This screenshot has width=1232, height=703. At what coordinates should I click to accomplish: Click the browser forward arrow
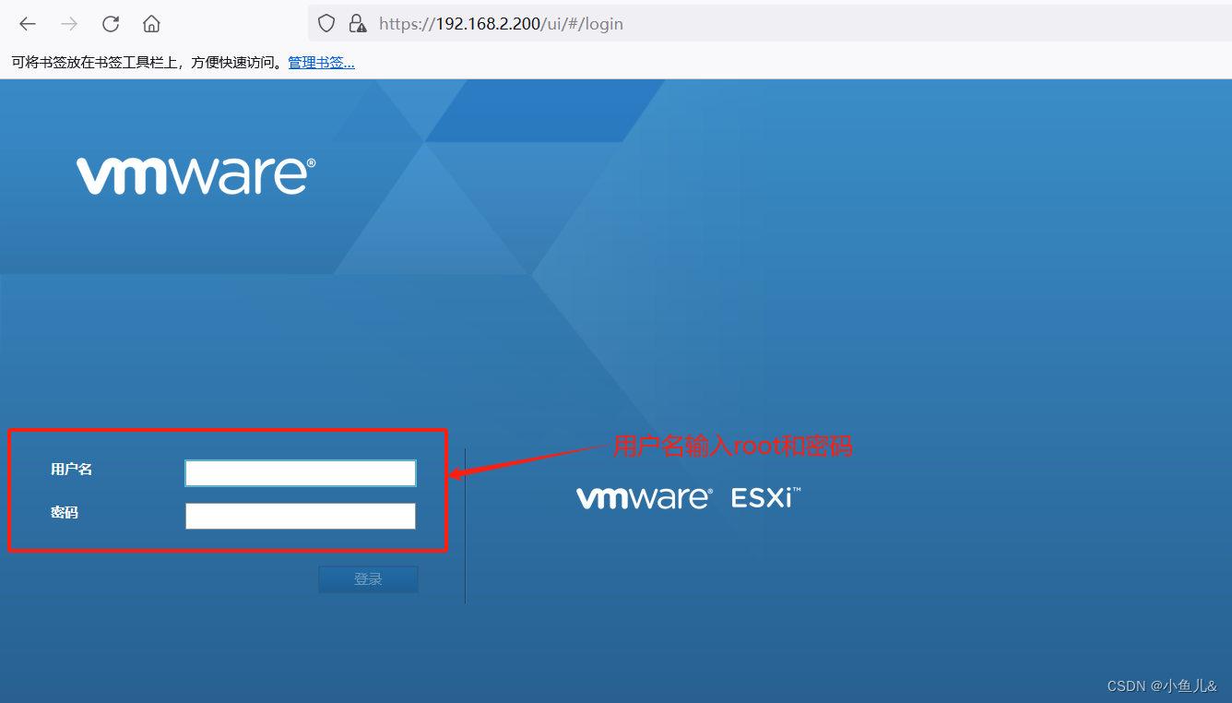(x=69, y=24)
